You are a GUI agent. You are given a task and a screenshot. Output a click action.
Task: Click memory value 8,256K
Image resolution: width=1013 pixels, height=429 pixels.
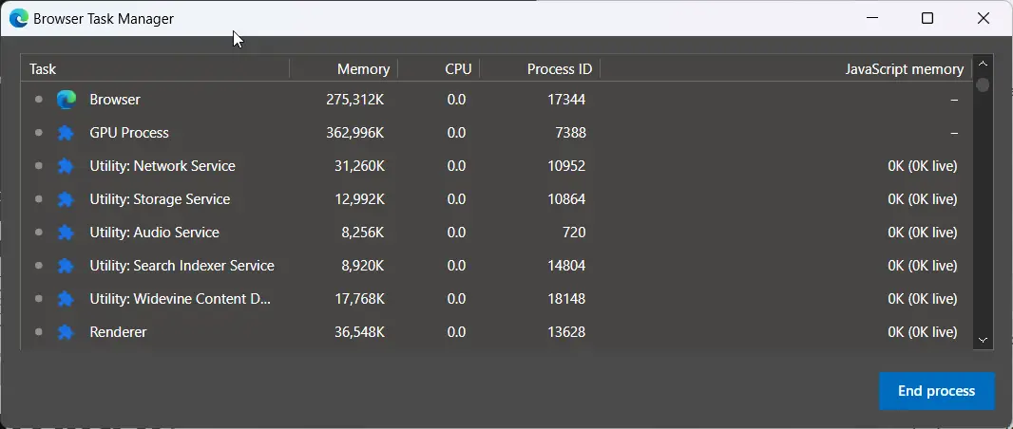[362, 233]
